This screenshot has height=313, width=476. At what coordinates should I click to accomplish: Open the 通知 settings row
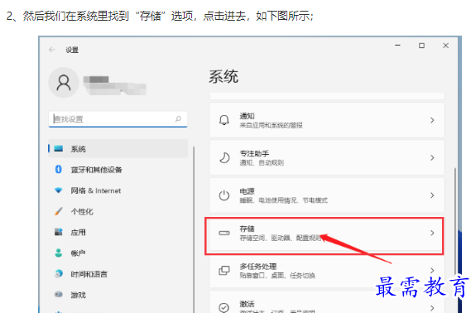pyautogui.click(x=327, y=120)
